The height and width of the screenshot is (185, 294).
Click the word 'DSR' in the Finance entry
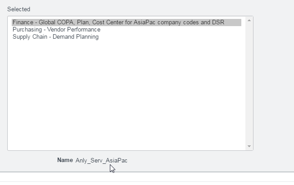pos(218,23)
